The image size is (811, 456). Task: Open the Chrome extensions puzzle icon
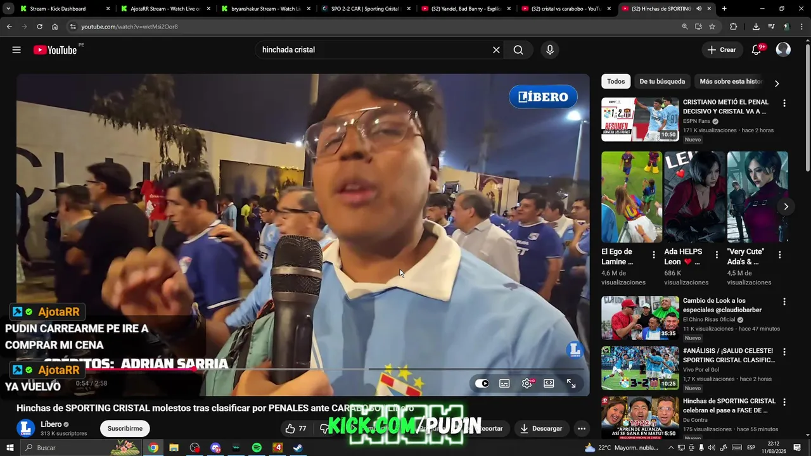(x=734, y=27)
